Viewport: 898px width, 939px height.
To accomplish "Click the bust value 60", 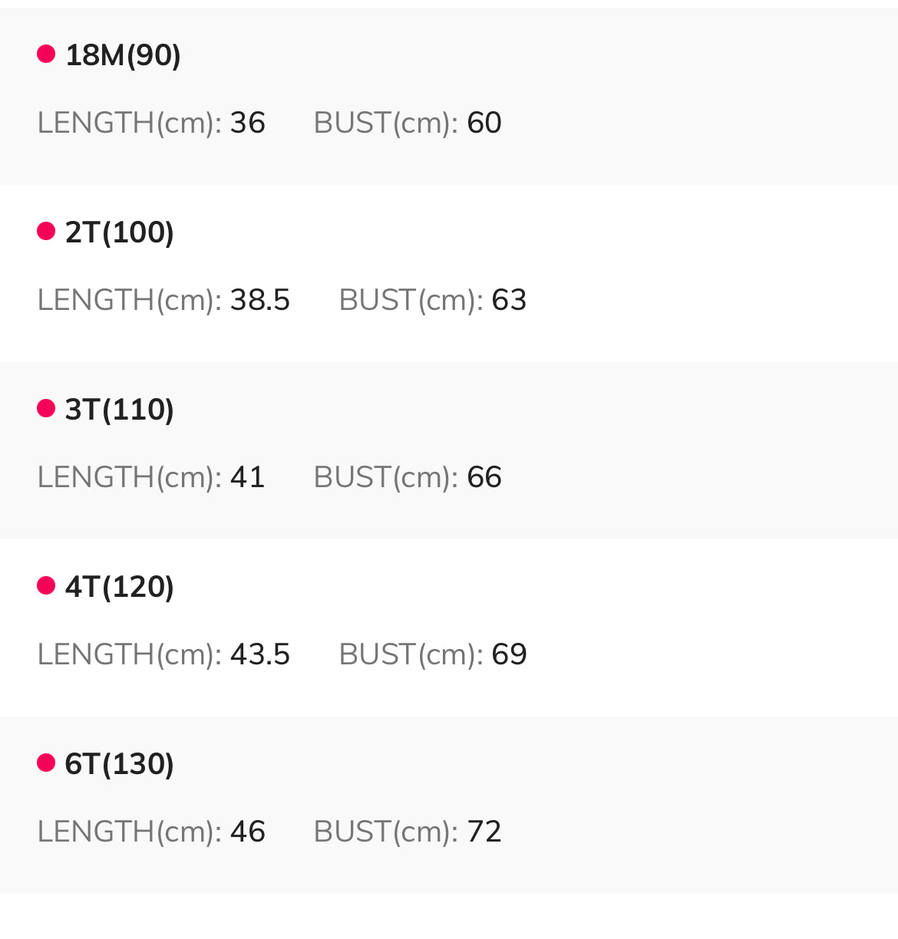I will 484,123.
